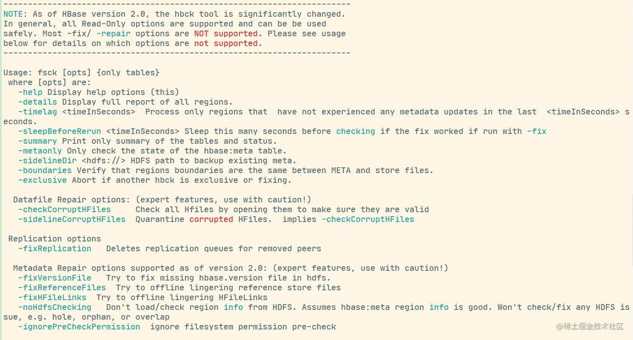Click the -sidelineCorruptHFiles option text

[x=72, y=219]
